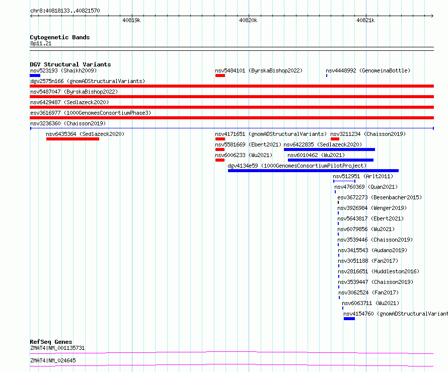Open nsv4154760 gnomAD variant label
The height and width of the screenshot is (372, 448).
tap(396, 314)
